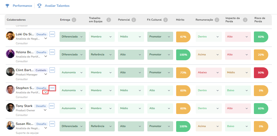
Task: Click the Trabalho em Equipe info icon
Action: point(109,20)
